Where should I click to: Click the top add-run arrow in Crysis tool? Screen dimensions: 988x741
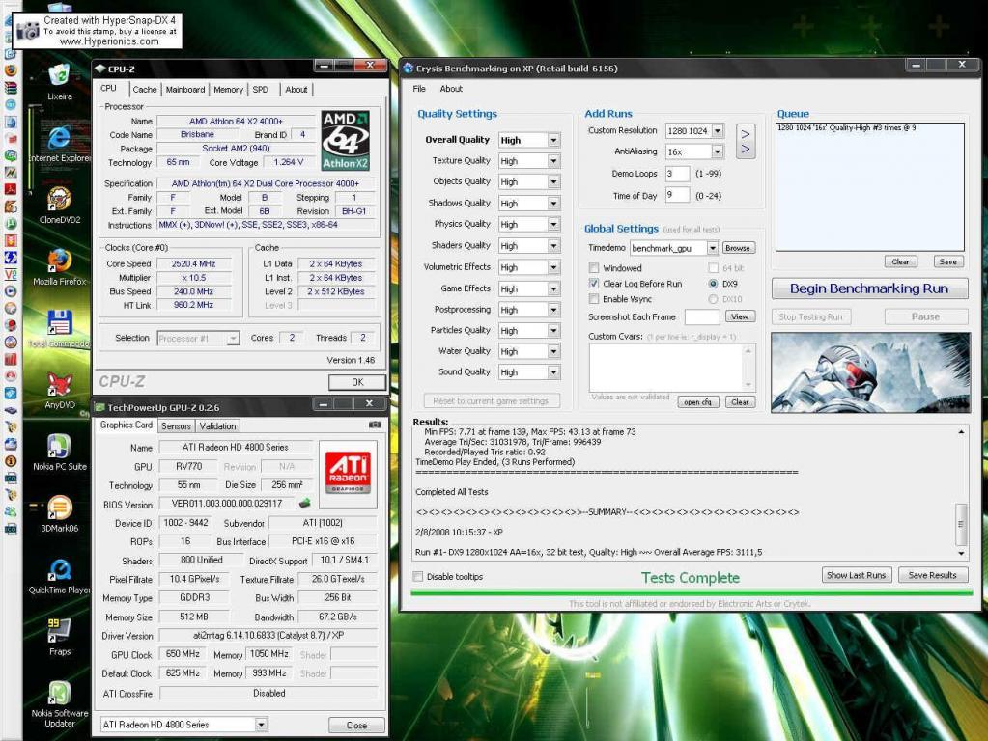pyautogui.click(x=746, y=134)
